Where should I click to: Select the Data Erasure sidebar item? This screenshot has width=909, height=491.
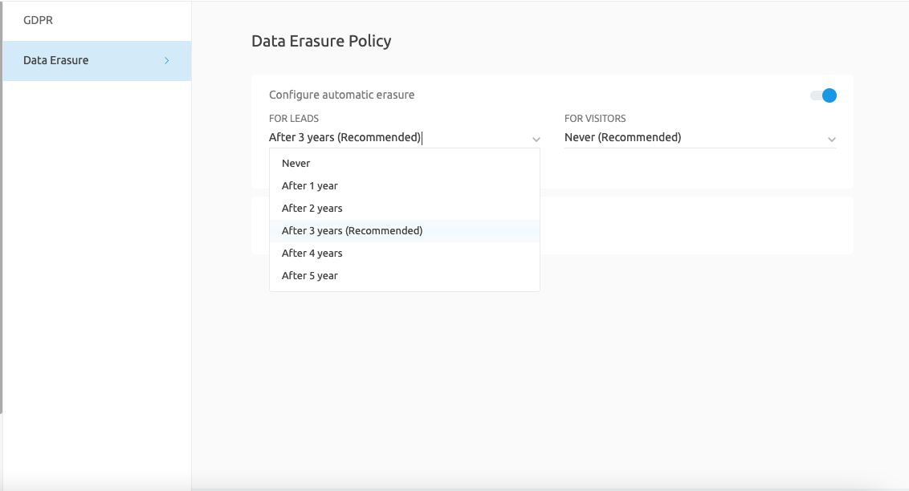click(56, 60)
